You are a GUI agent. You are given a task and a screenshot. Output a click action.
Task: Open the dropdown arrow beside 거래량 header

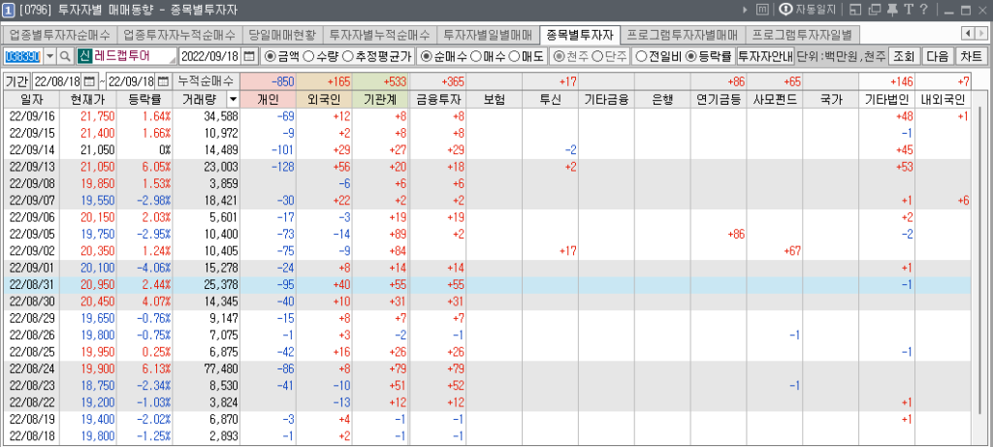click(x=232, y=99)
